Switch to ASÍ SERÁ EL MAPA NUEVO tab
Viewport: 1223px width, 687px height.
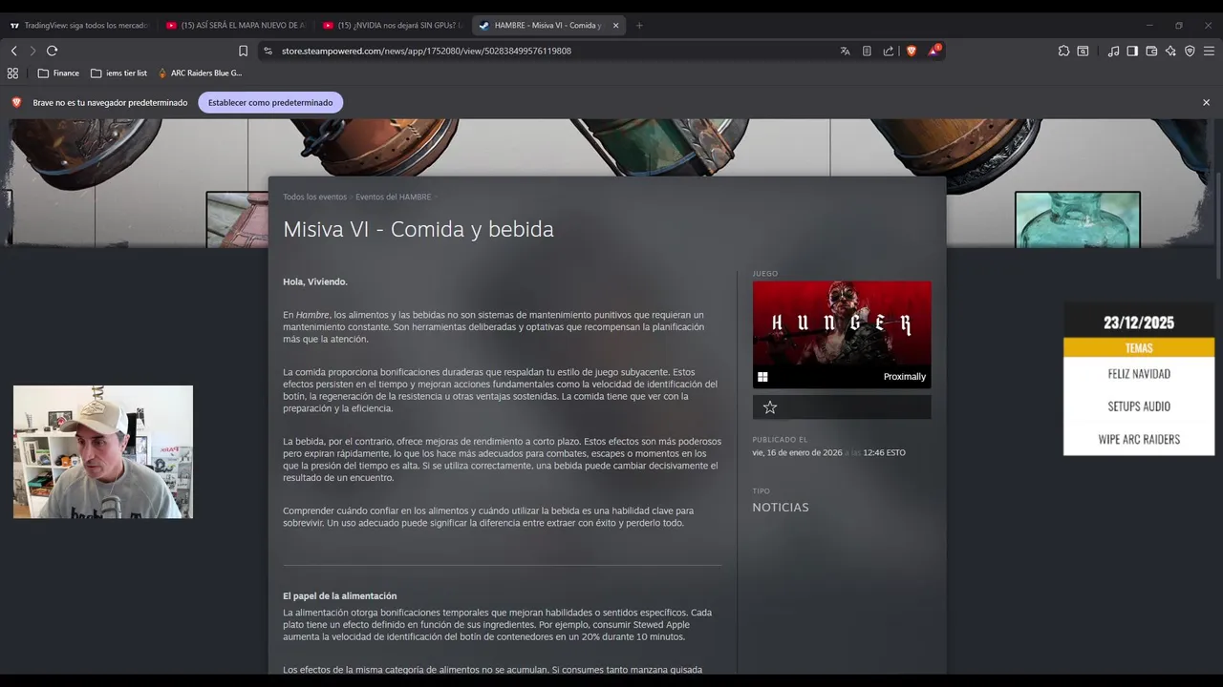[236, 26]
